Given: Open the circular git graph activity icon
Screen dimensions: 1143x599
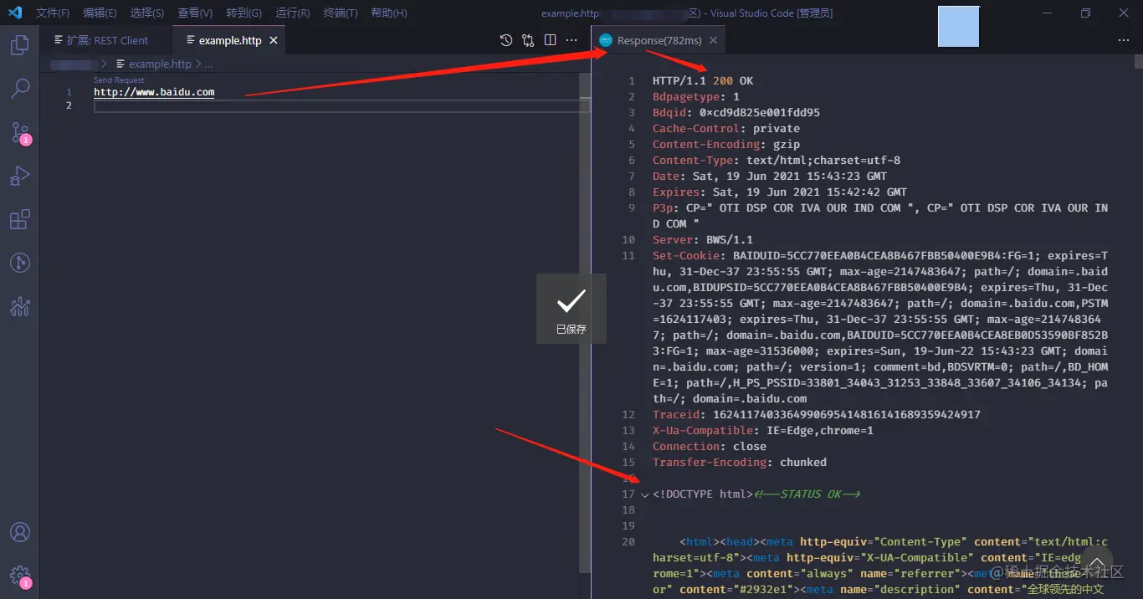Looking at the screenshot, I should 20,263.
